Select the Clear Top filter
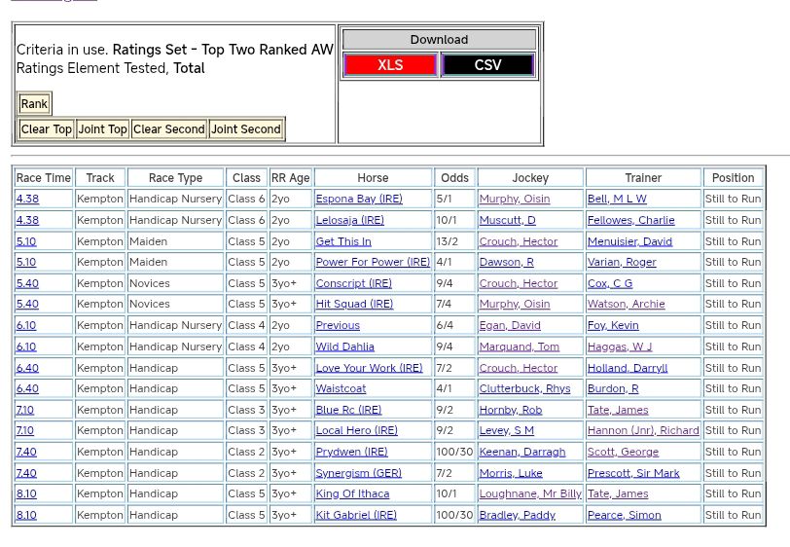Viewport: 790px width, 547px height. pyautogui.click(x=47, y=129)
